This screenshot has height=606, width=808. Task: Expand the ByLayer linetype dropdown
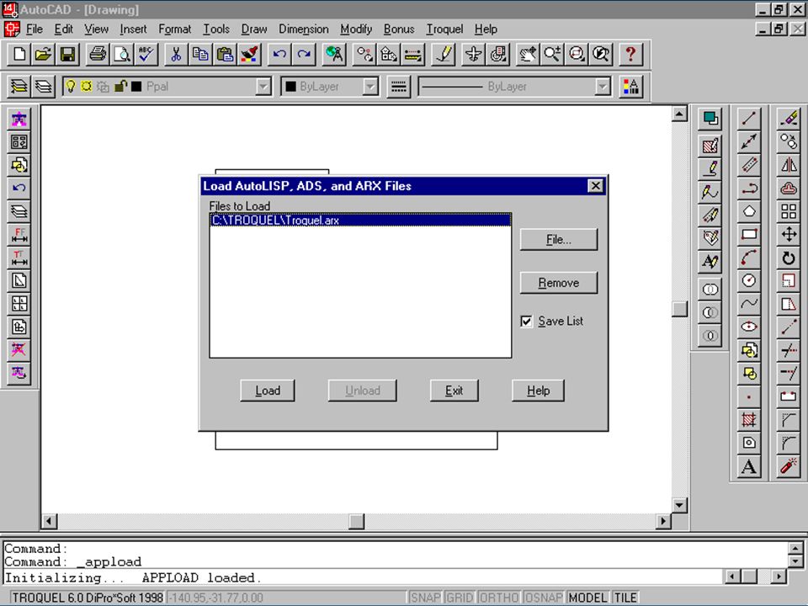[x=603, y=87]
